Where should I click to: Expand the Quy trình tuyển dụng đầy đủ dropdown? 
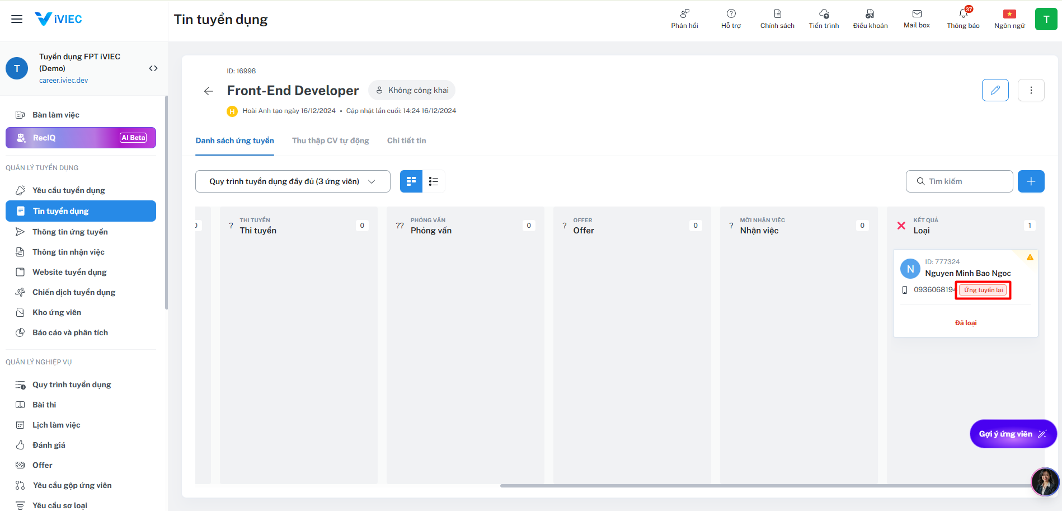click(292, 181)
